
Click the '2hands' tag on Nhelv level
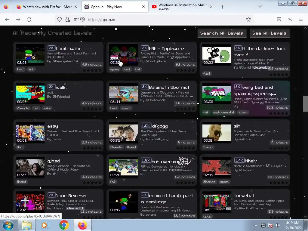(x=209, y=182)
